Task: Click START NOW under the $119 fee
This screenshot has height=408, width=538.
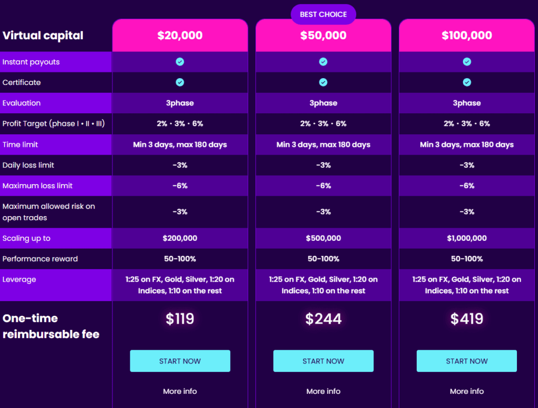Action: 180,361
